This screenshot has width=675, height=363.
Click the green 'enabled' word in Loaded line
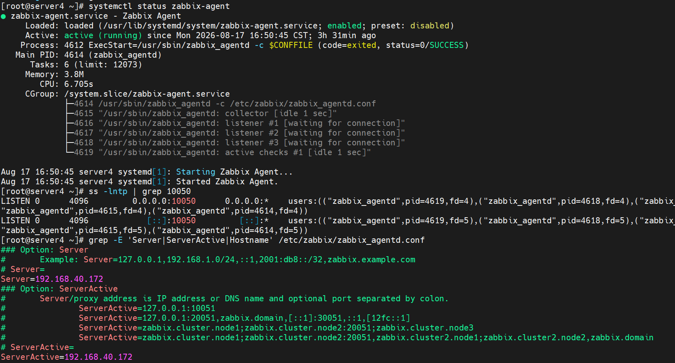coord(344,26)
